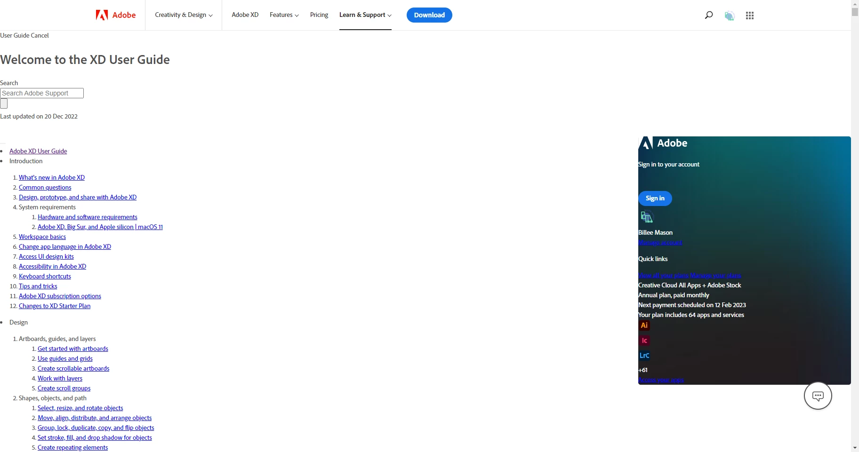Click the Illustrator Ai app icon
859x452 pixels.
click(x=644, y=325)
